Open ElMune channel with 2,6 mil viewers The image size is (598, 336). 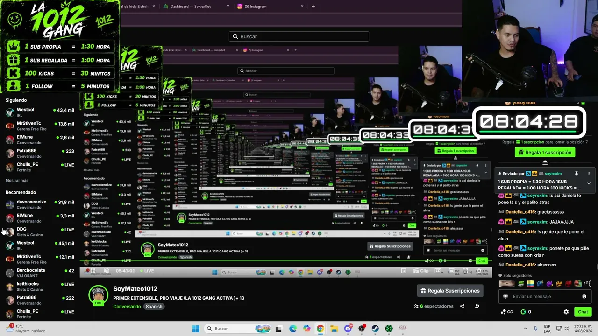40,140
